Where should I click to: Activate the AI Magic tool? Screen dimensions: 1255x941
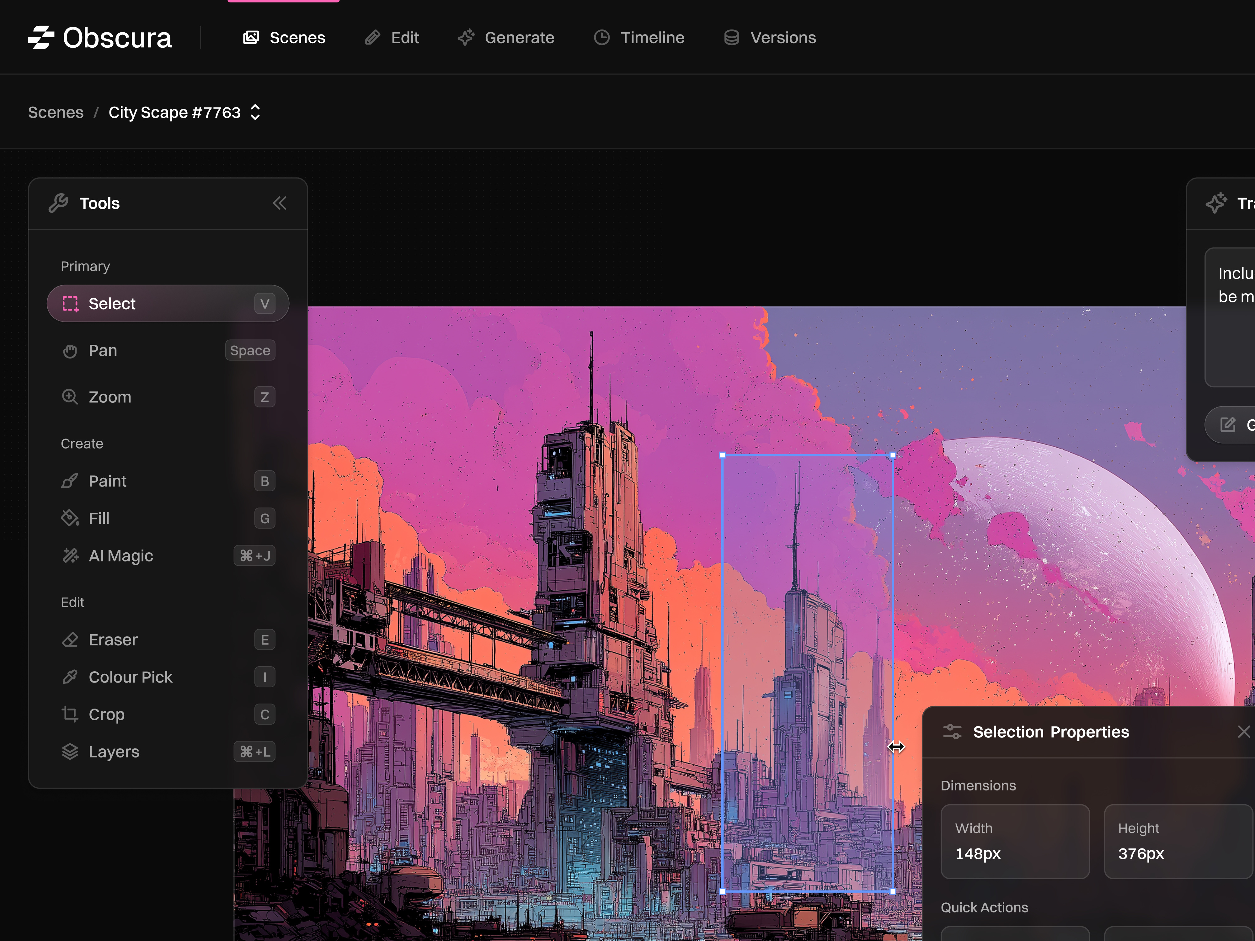(168, 556)
